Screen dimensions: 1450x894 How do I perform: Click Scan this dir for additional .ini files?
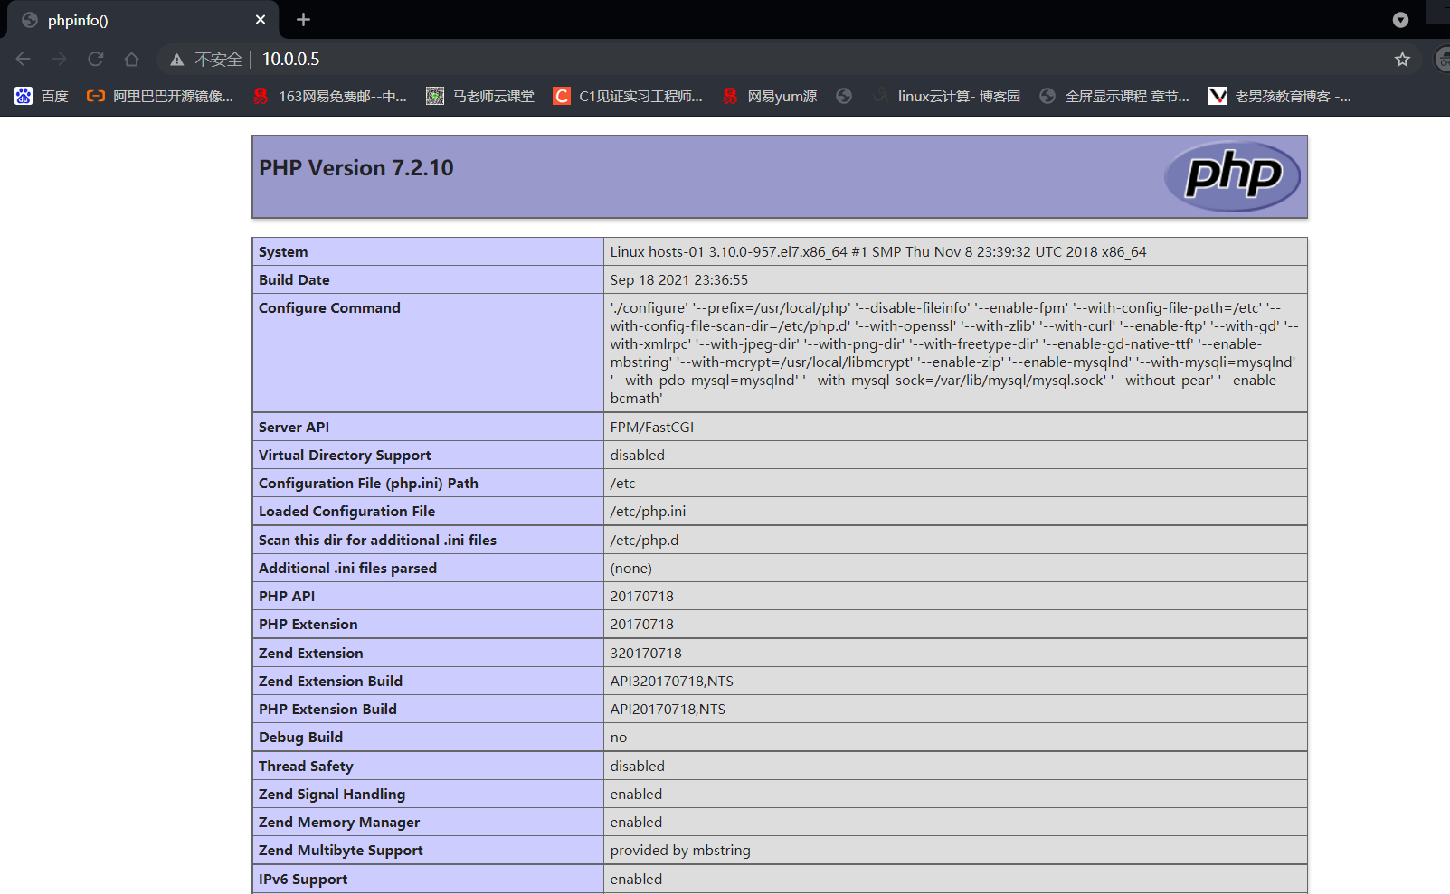[377, 541]
